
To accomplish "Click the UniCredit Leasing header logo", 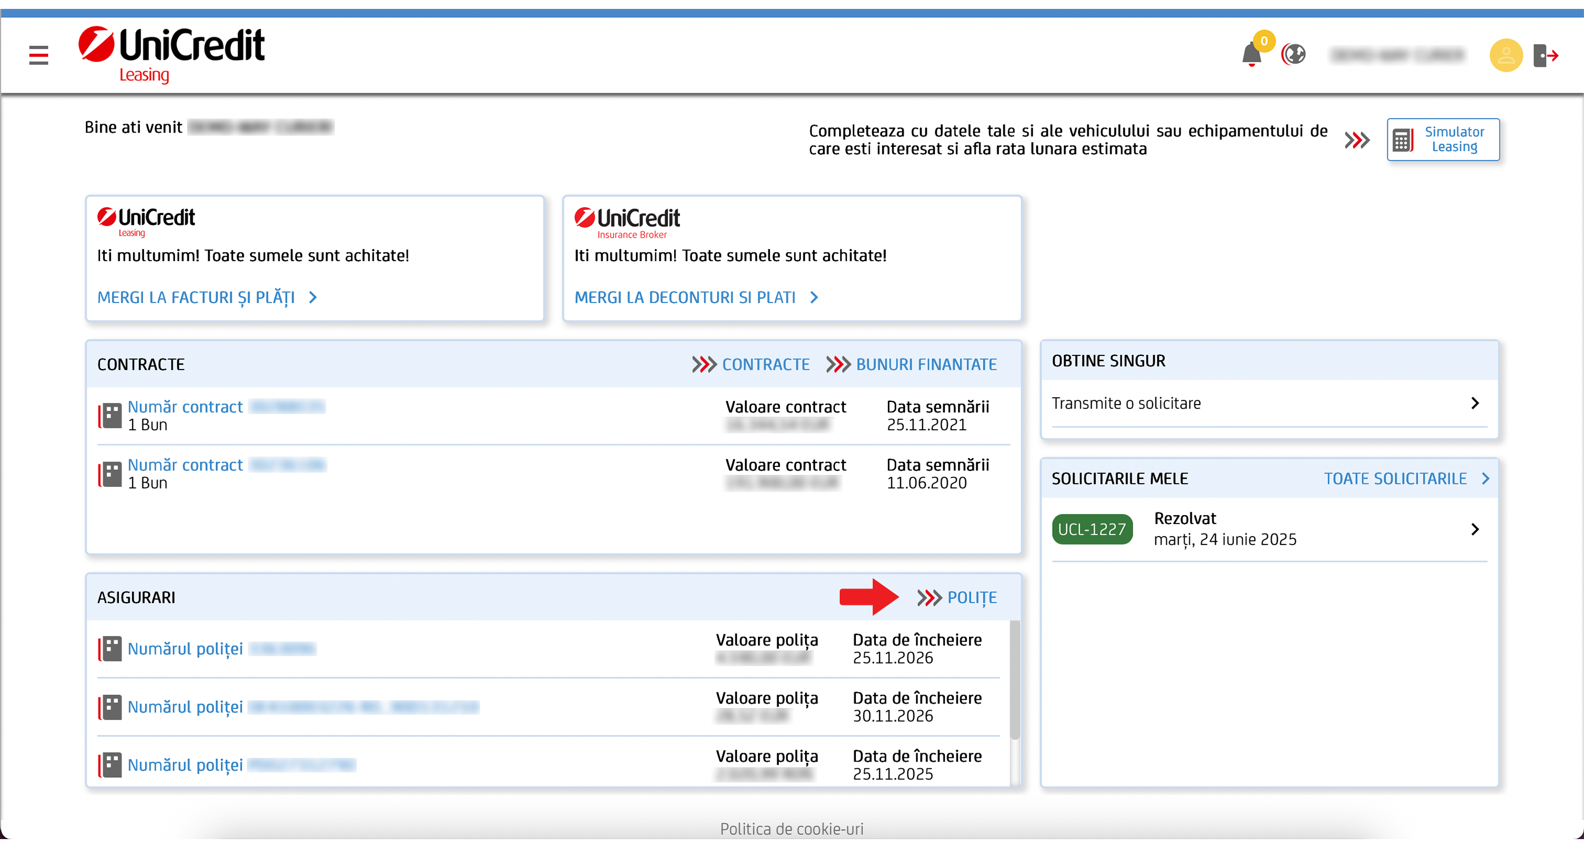I will [x=171, y=55].
